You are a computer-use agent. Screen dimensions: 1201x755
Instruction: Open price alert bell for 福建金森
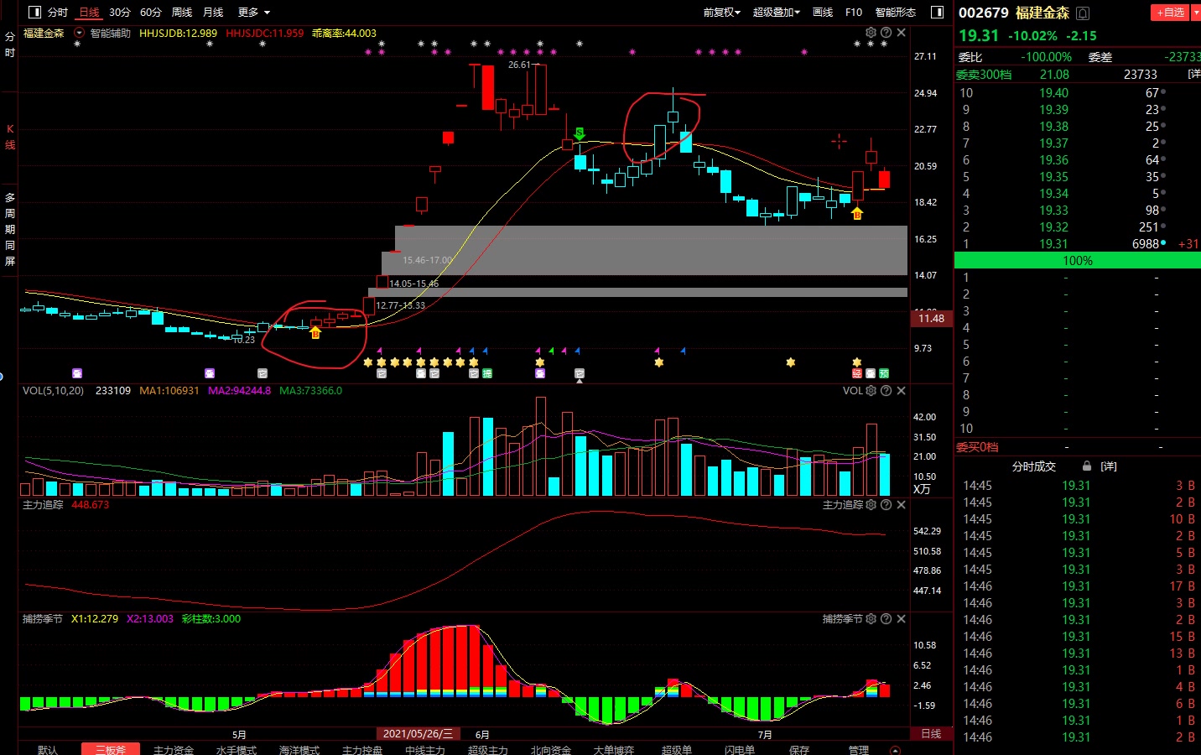1083,13
